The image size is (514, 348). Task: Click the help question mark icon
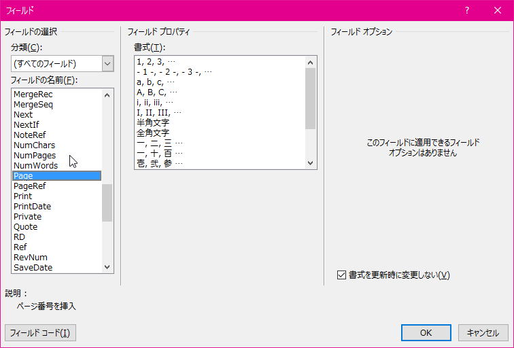pos(467,10)
